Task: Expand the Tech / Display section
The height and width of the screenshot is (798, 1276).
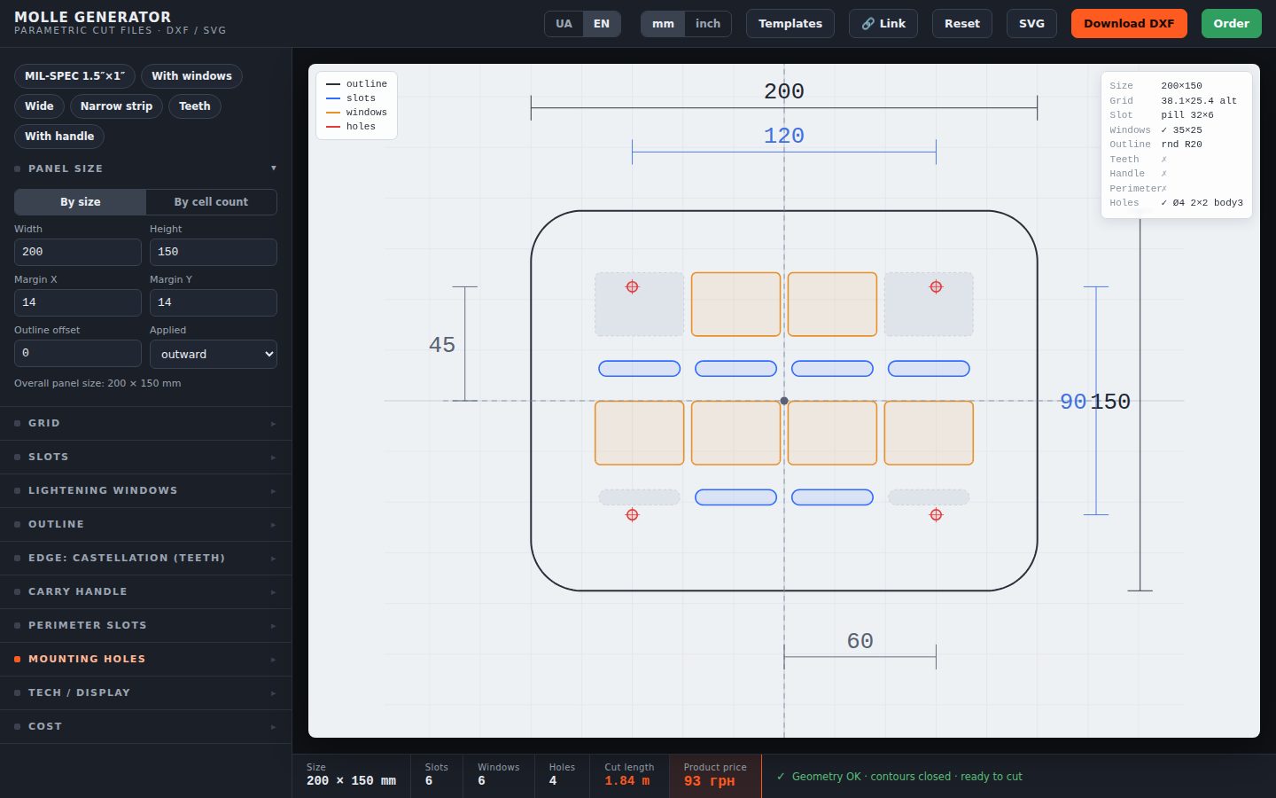Action: [x=146, y=693]
